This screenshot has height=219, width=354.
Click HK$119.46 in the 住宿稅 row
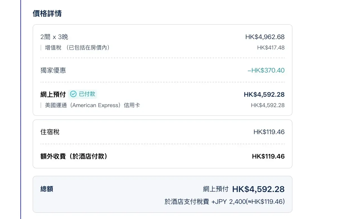pos(269,132)
